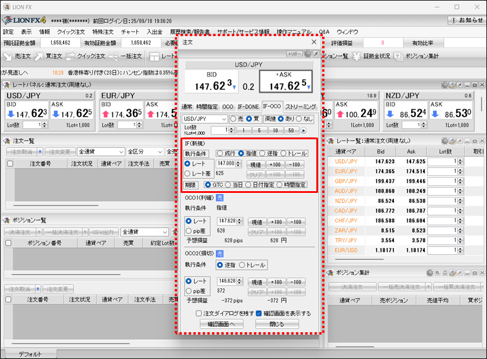Image resolution: width=487 pixels, height=359 pixels.
Task: Enable the 注文ダイアログを残す checkbox
Action: click(199, 314)
